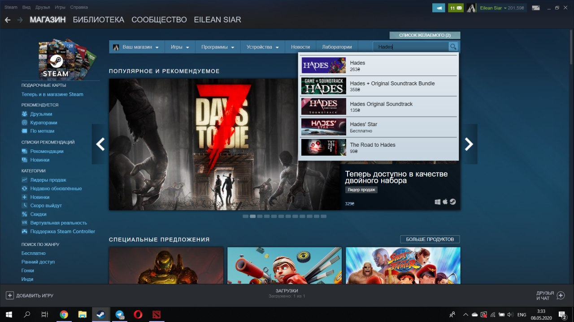The image size is (574, 322).
Task: Open the Друзья menu
Action: pyautogui.click(x=43, y=8)
